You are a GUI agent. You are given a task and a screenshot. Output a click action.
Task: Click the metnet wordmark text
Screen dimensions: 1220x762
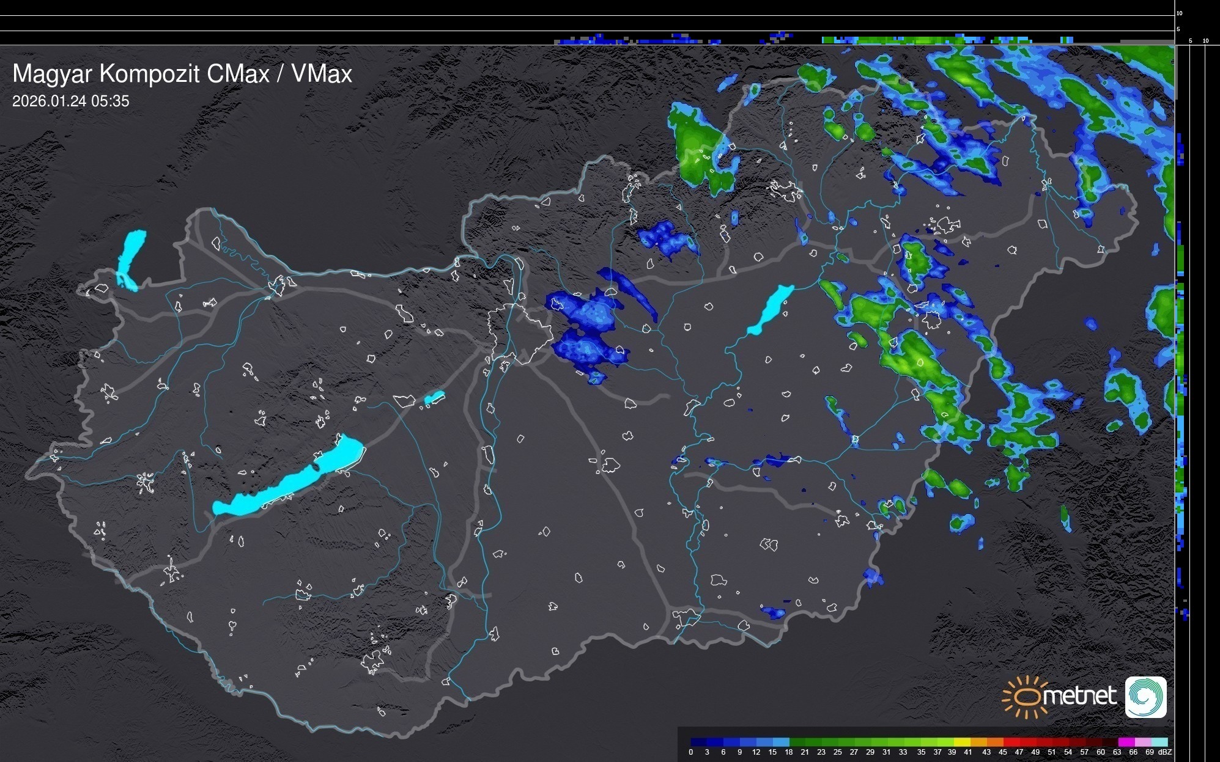[1079, 696]
